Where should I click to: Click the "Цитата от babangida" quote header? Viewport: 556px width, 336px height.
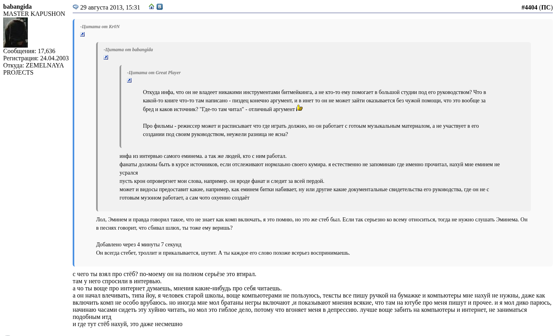click(128, 50)
